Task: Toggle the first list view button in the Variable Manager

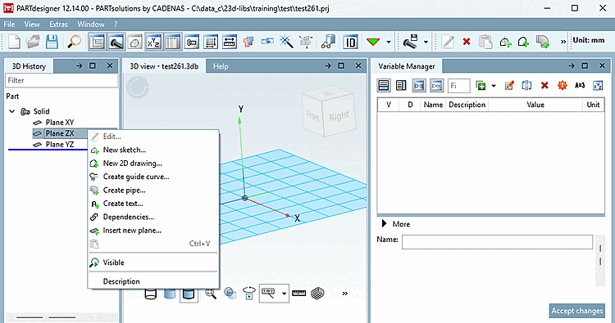Action: (x=384, y=86)
